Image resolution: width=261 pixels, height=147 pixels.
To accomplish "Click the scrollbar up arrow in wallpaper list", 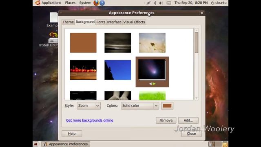I will click(197, 30).
